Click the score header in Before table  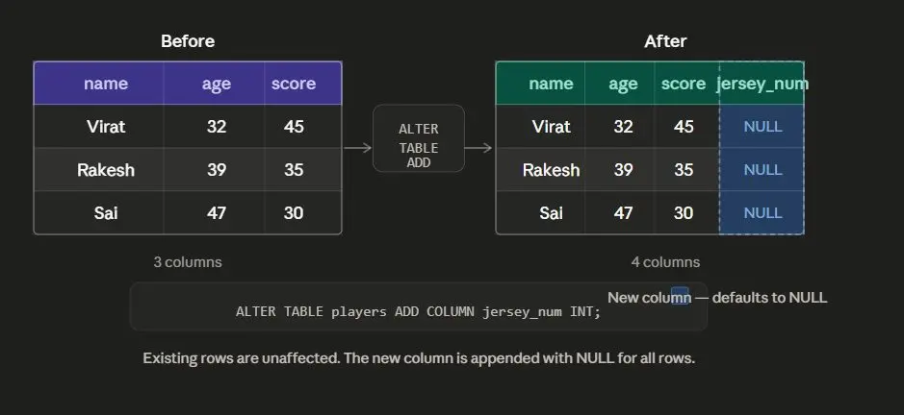(294, 84)
